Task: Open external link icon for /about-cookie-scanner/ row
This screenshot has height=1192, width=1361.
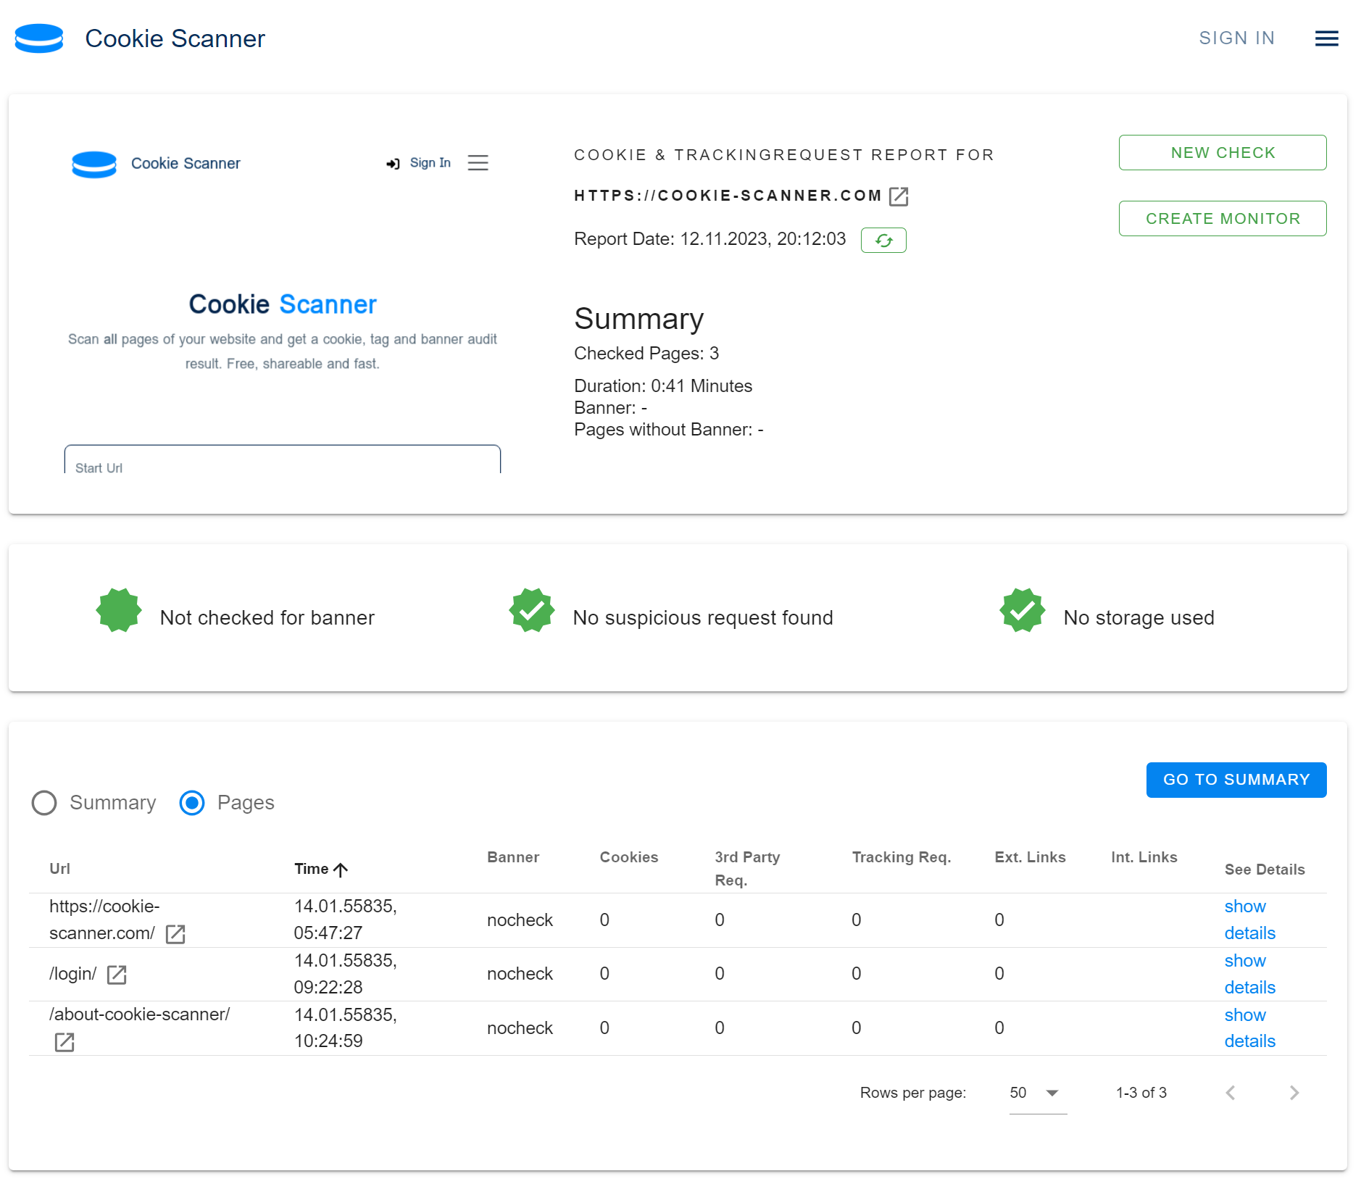Action: click(x=64, y=1042)
